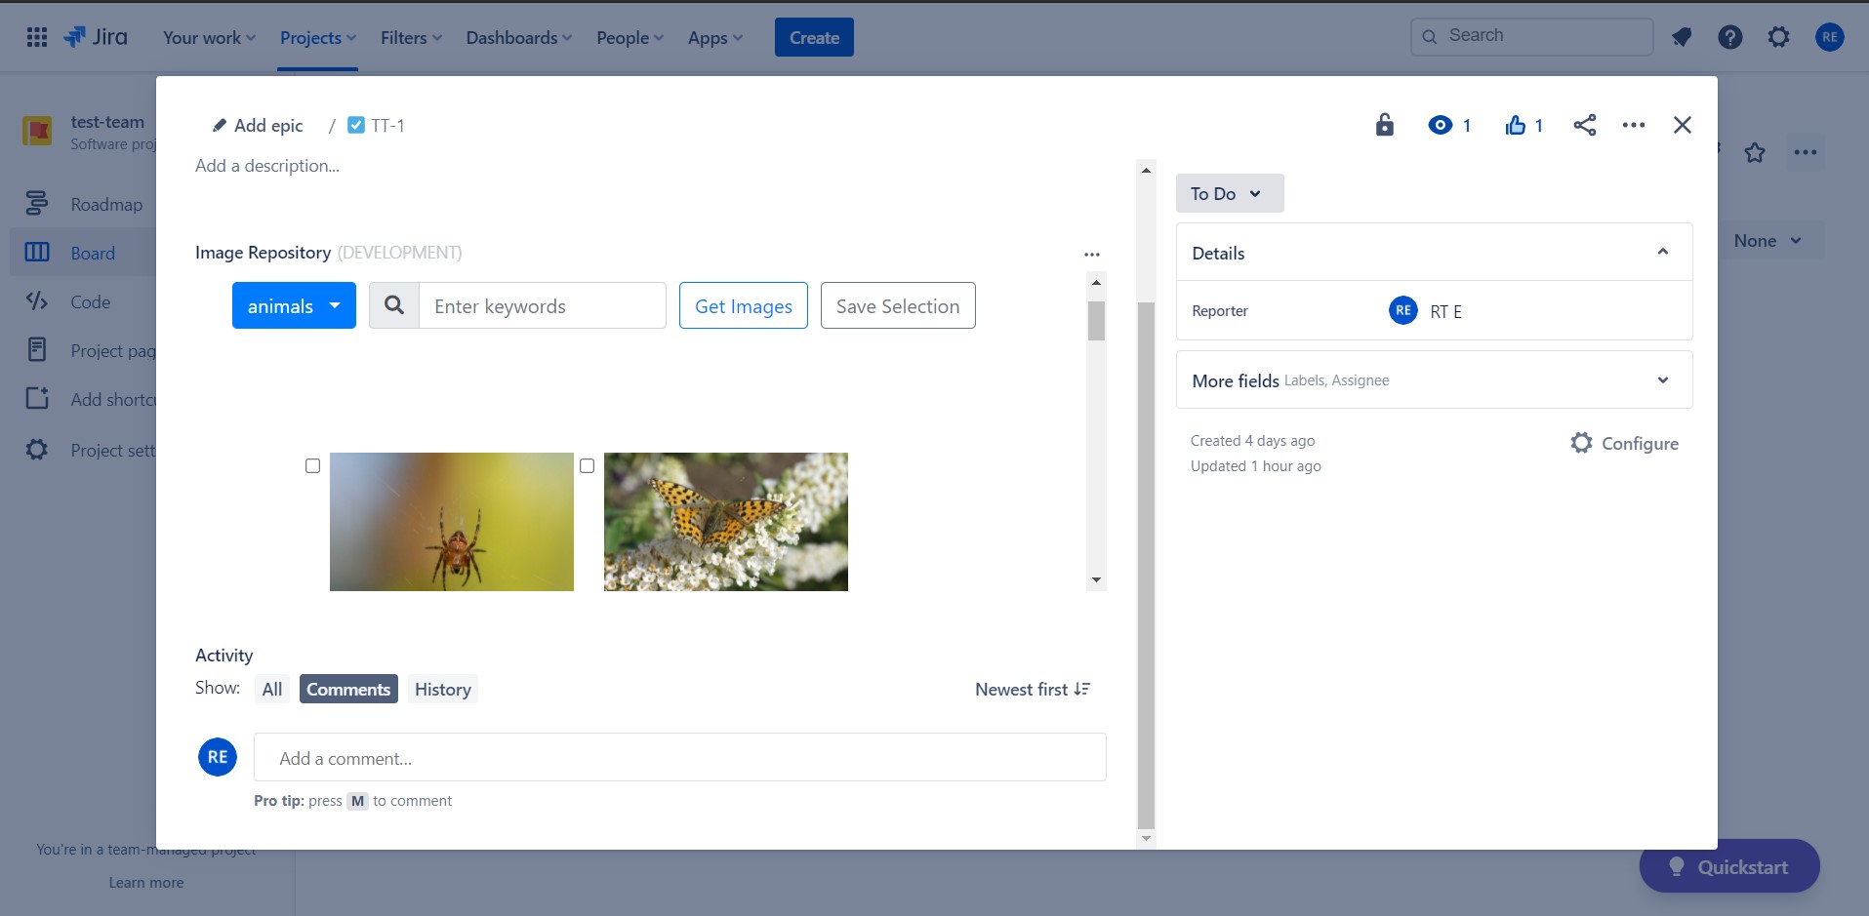Show History activity tab
This screenshot has height=916, width=1869.
[x=443, y=689]
